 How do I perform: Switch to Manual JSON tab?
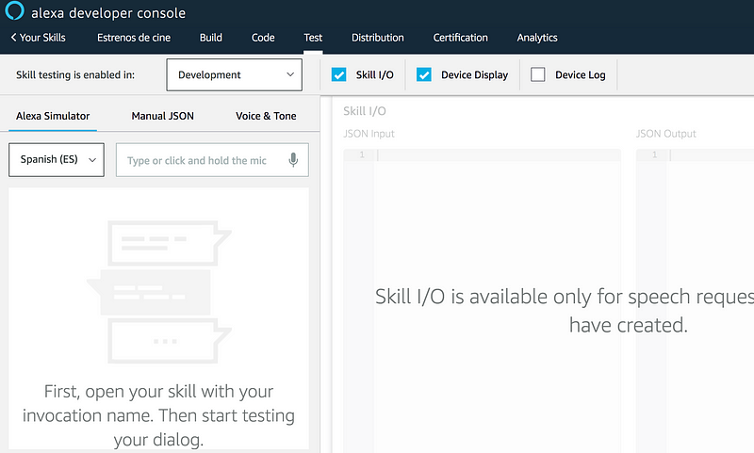tap(162, 116)
